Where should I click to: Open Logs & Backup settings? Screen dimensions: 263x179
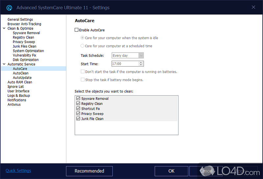19,96
